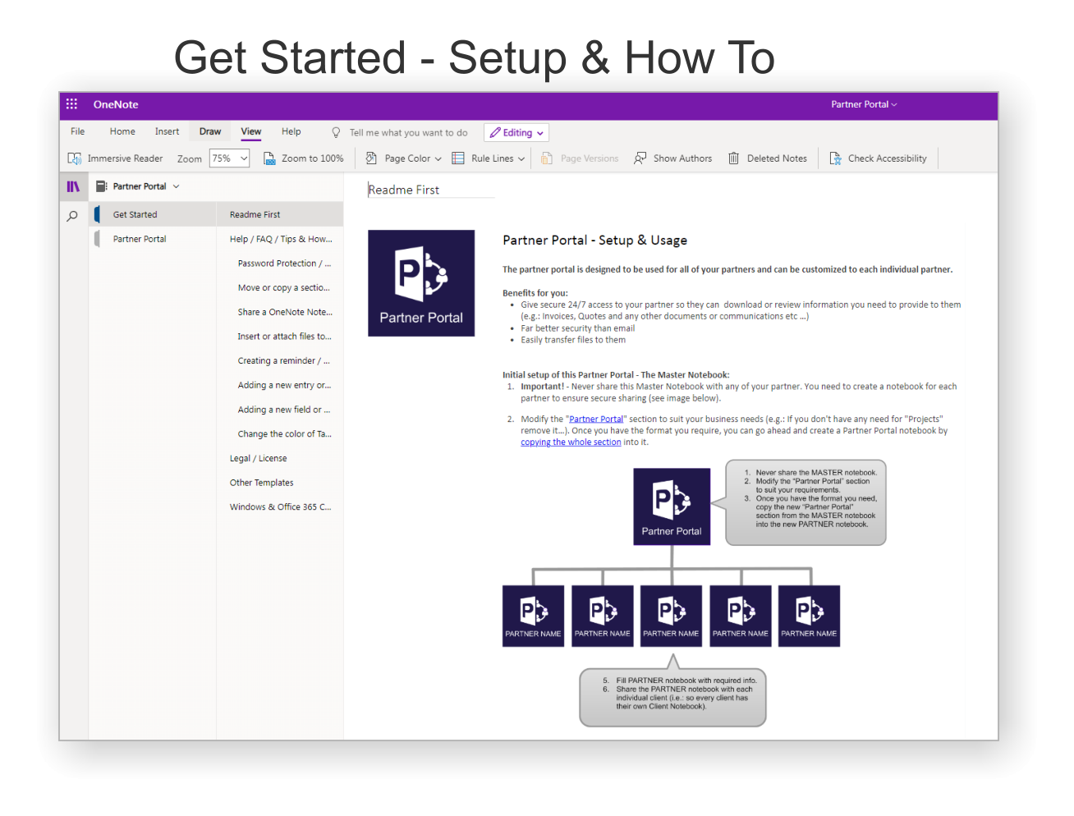Click the Partner Portal - Setup & Usage heading
The image size is (1074, 816).
[594, 241]
